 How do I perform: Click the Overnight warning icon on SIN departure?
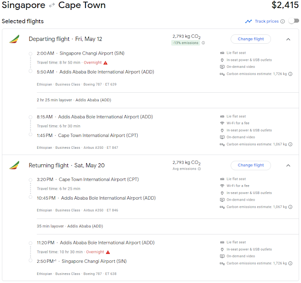[x=105, y=63]
